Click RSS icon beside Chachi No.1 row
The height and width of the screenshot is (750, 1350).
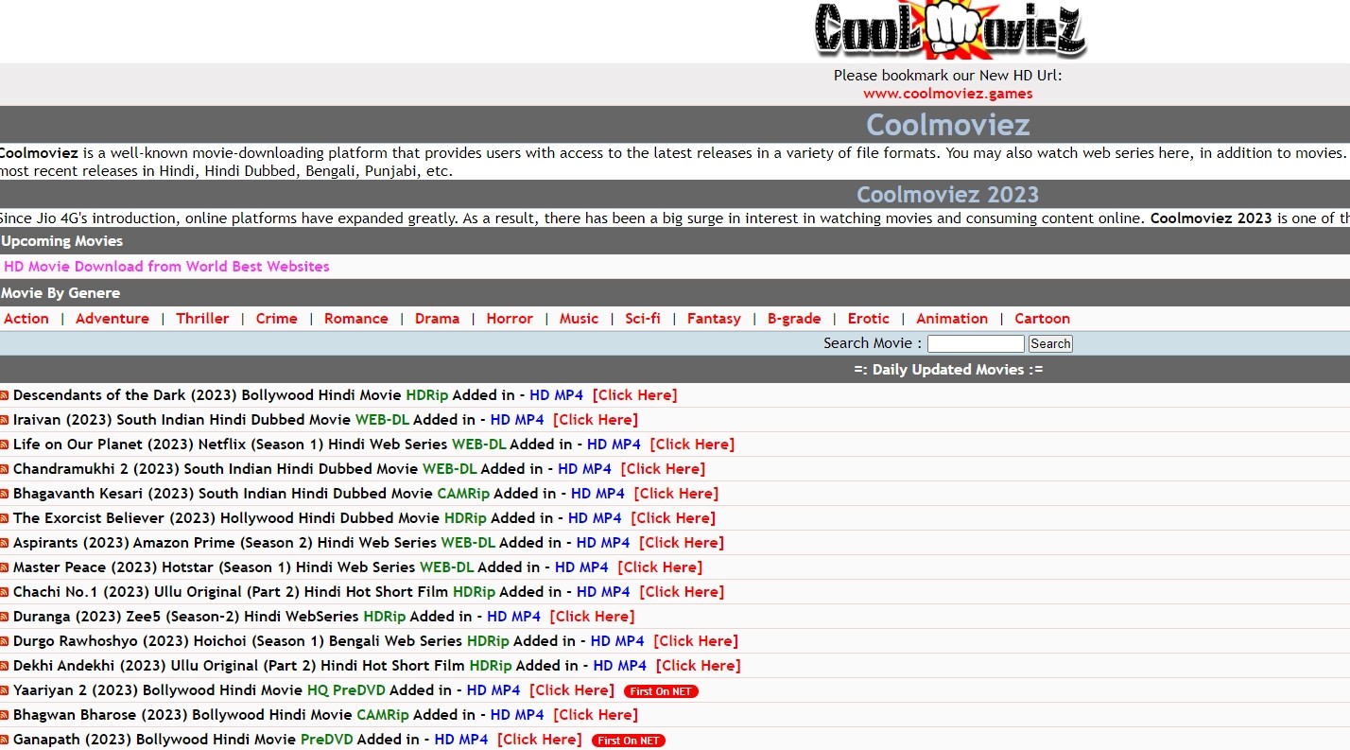point(5,593)
